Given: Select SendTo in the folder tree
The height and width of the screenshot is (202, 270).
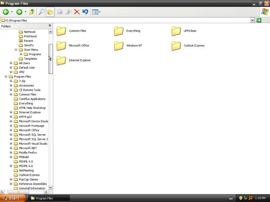Looking at the screenshot, I should (x=29, y=45).
